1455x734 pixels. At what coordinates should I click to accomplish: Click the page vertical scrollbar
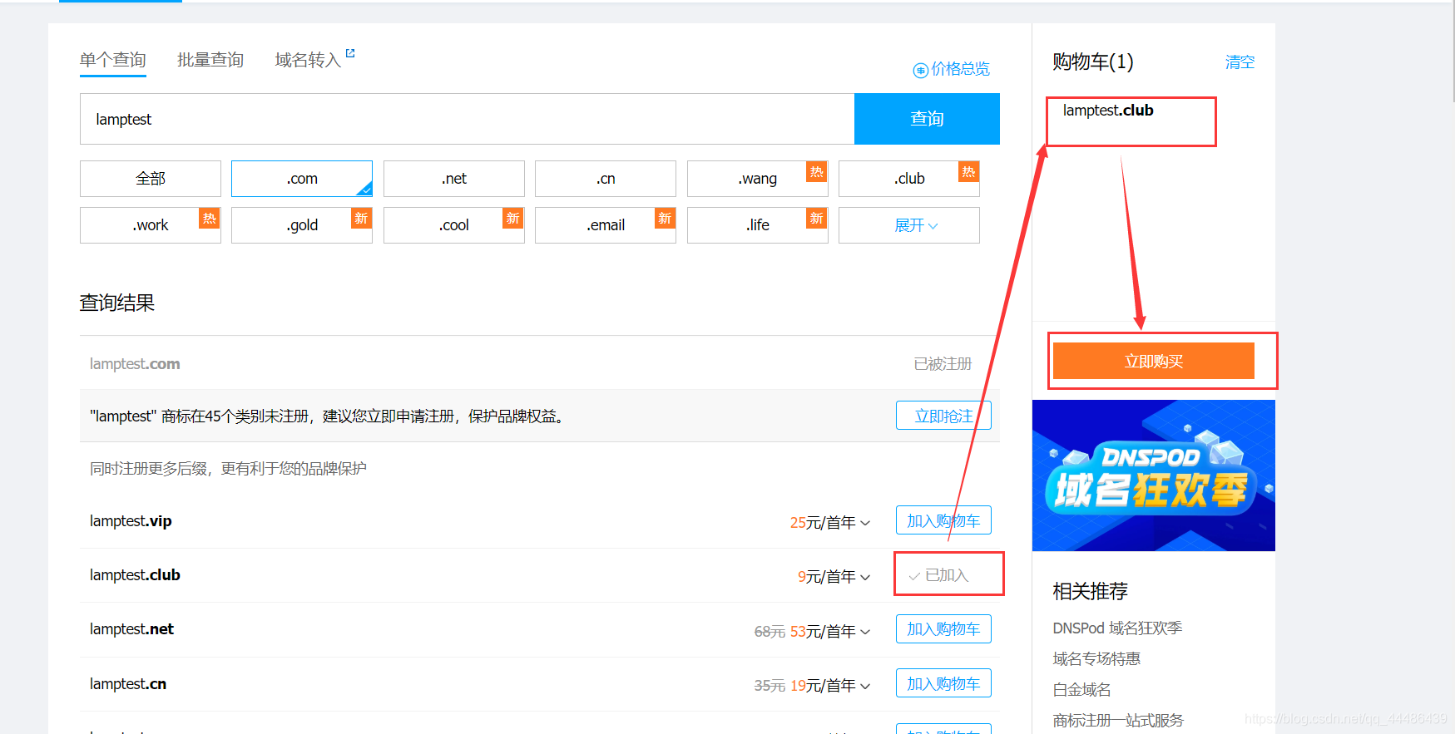coord(1452,52)
